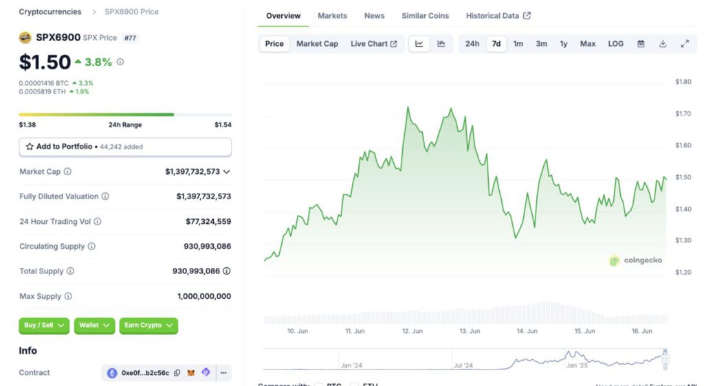Switch to Markets tab

[332, 16]
